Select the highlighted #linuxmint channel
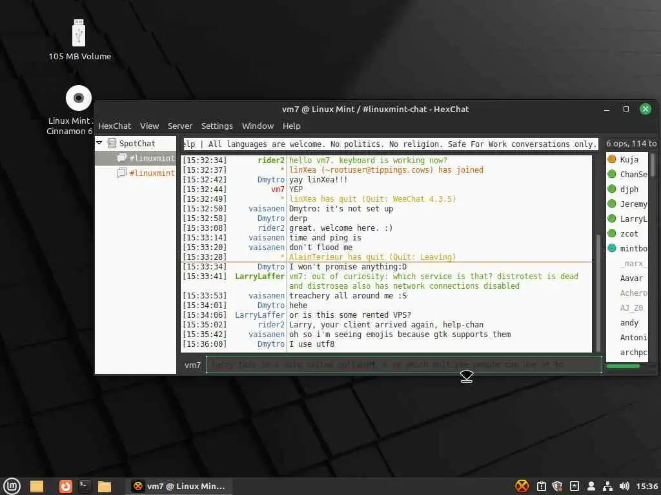 pos(136,158)
